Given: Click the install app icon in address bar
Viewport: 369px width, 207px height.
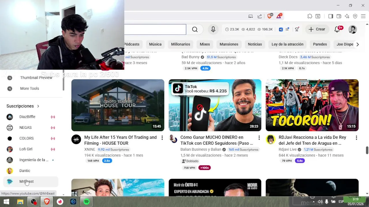Looking at the screenshot, I should [x=251, y=16].
